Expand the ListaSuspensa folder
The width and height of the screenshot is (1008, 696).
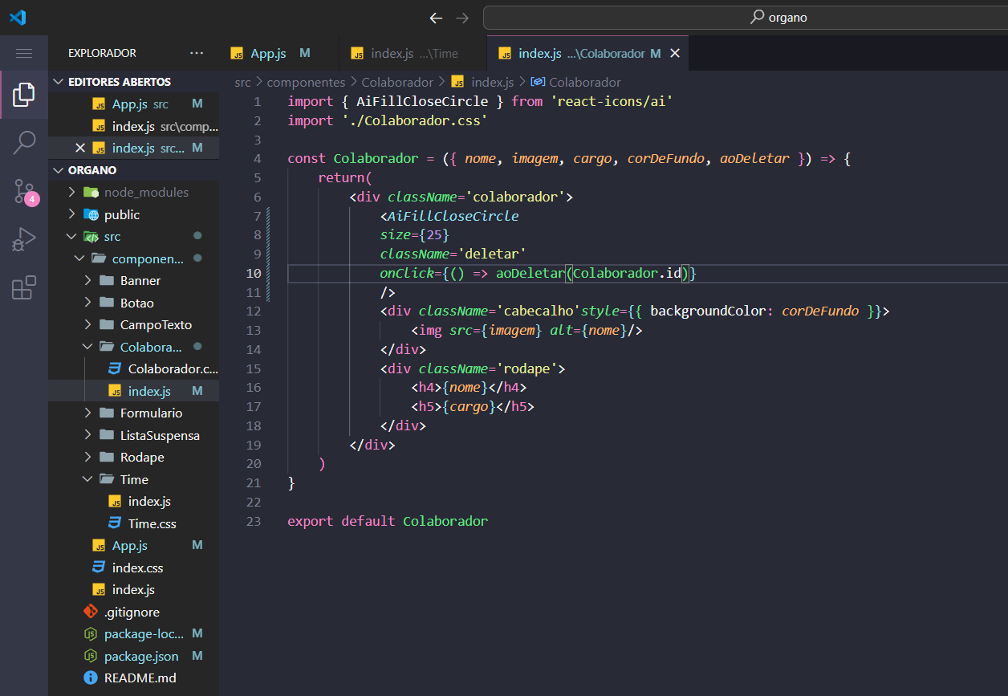(x=133, y=435)
